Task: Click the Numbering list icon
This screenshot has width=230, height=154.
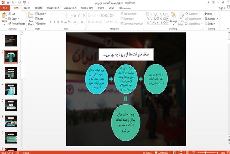Action: click(94, 15)
